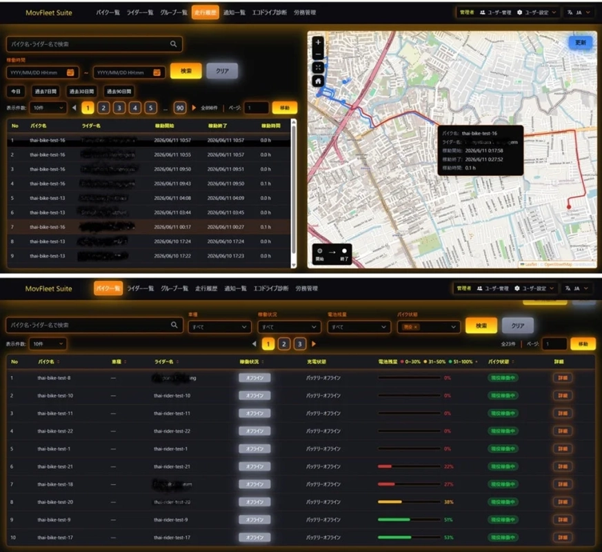This screenshot has height=552, width=602.
Task: Click the search magnifier in the ride-history screen
Action: (174, 44)
